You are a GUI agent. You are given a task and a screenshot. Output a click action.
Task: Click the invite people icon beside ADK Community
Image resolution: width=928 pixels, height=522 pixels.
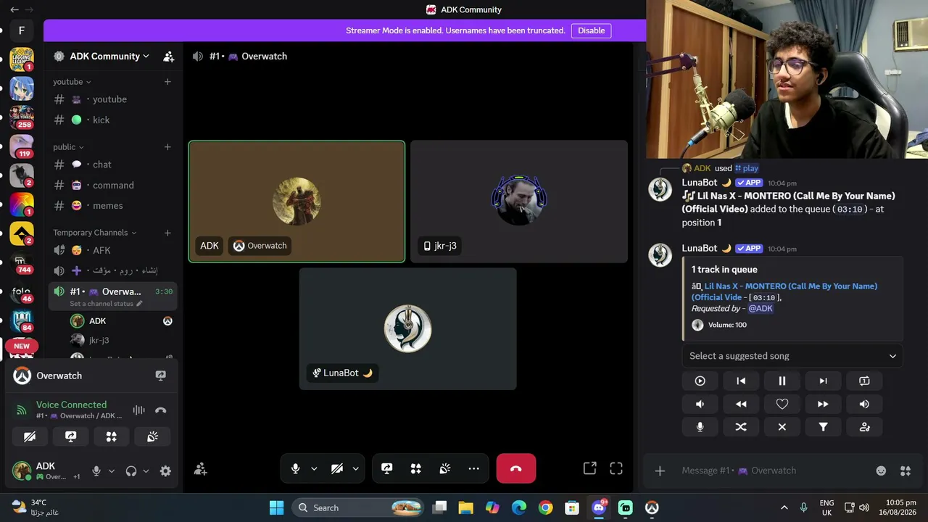(x=168, y=57)
